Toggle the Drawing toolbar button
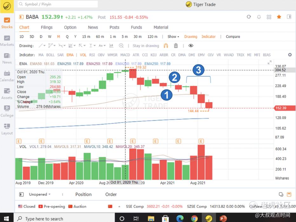The image size is (296, 222). pyautogui.click(x=191, y=37)
